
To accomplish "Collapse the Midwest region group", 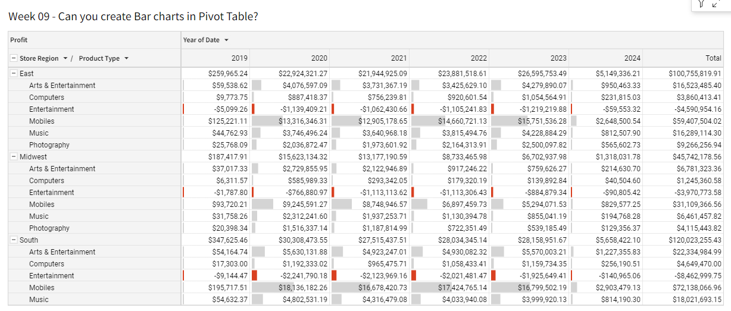I will [14, 156].
